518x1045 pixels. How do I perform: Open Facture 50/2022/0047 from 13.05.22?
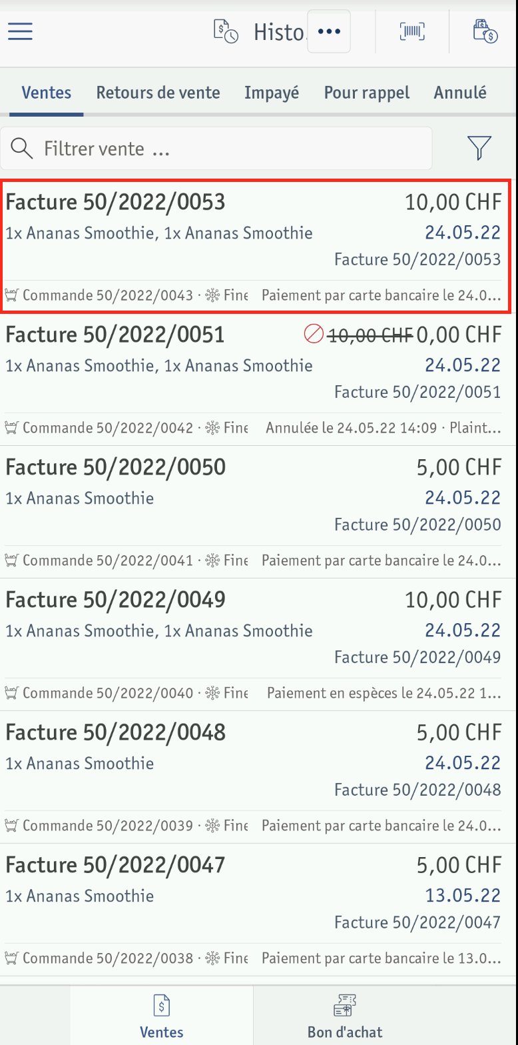259,910
